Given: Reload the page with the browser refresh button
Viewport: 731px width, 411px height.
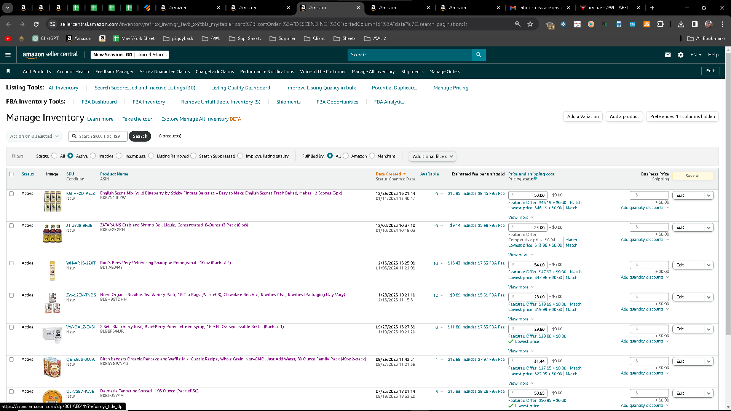Looking at the screenshot, I should tap(36, 24).
